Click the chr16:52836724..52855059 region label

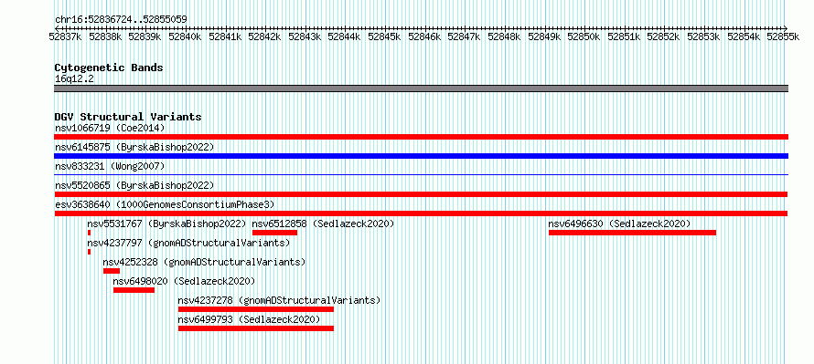pos(121,20)
